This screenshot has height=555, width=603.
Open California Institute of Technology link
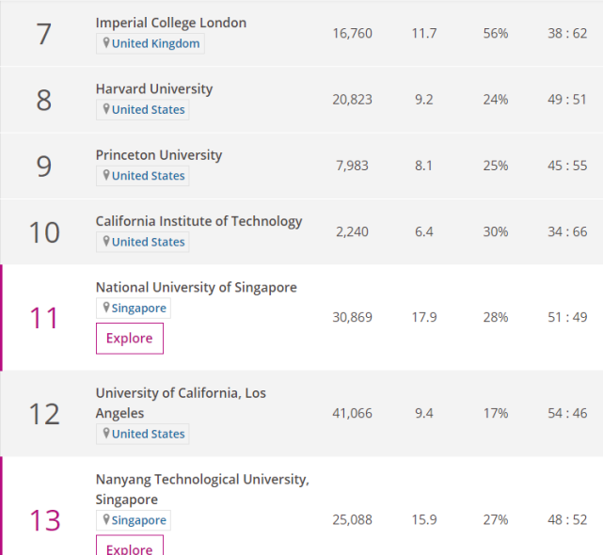(x=198, y=221)
